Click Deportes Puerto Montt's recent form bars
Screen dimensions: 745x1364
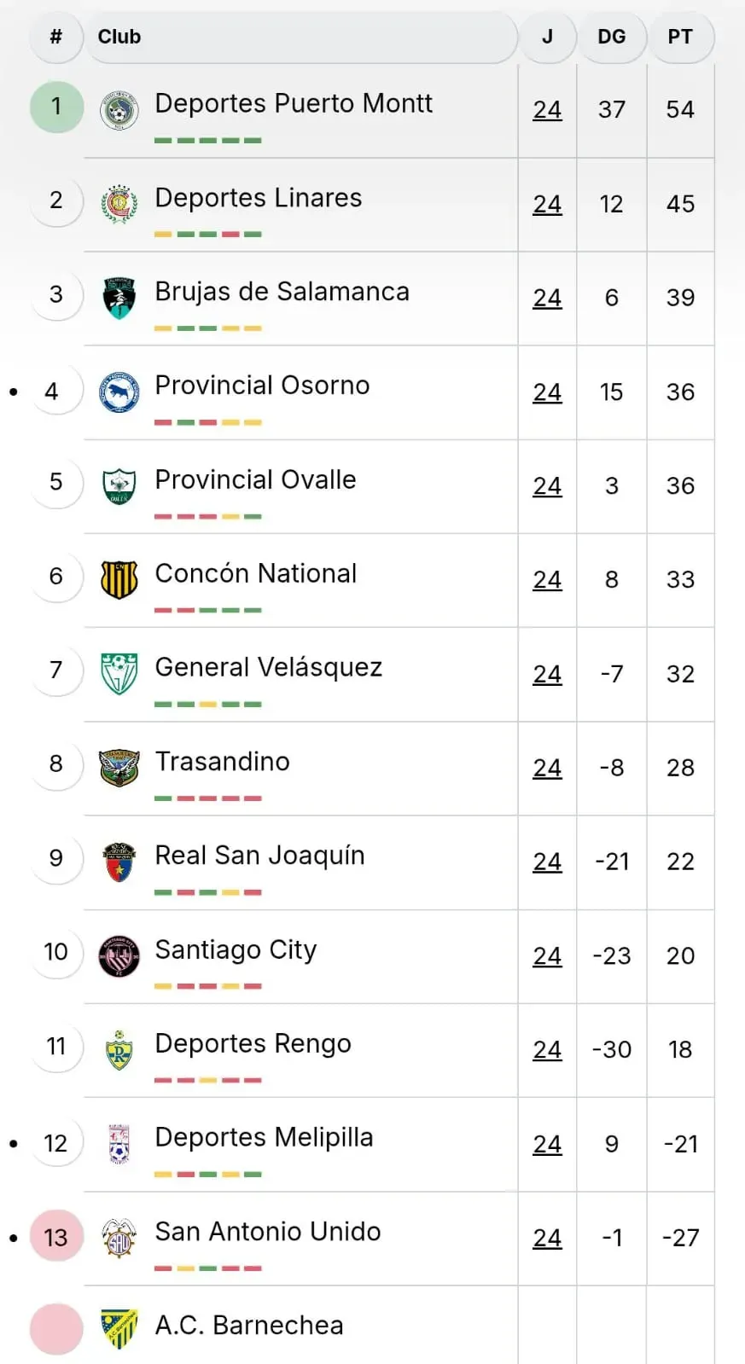pyautogui.click(x=207, y=140)
